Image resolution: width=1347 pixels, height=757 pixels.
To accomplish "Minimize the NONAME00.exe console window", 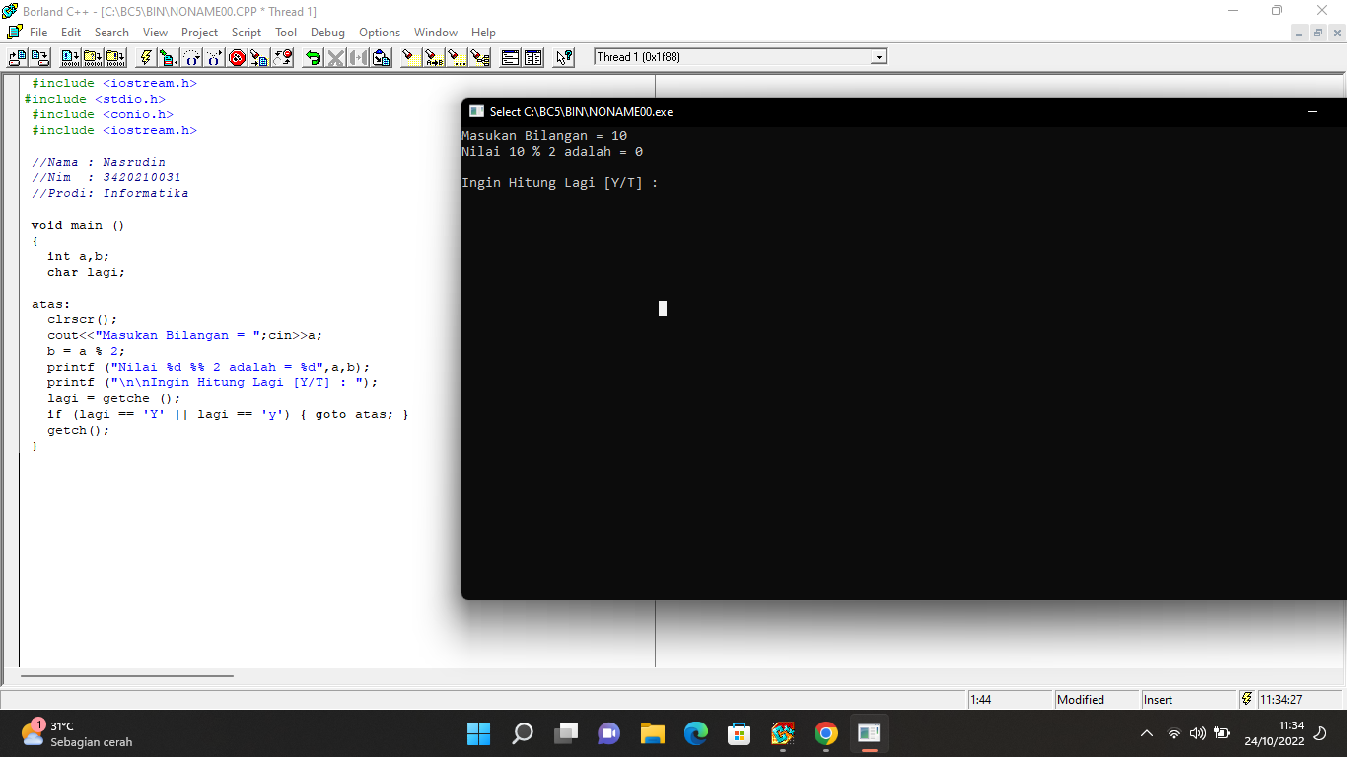I will [1312, 111].
